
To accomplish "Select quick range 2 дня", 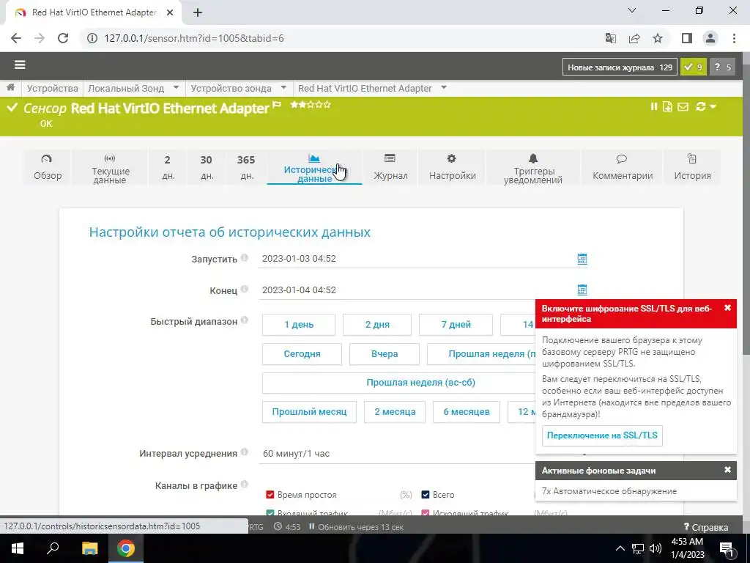I will coord(377,325).
